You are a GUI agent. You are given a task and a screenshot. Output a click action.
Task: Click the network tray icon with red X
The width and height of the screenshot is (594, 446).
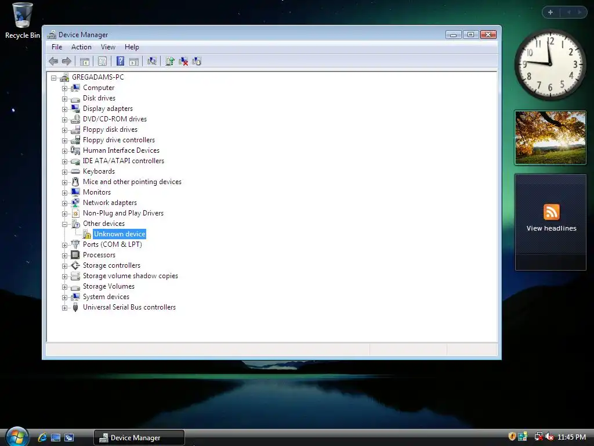point(538,437)
